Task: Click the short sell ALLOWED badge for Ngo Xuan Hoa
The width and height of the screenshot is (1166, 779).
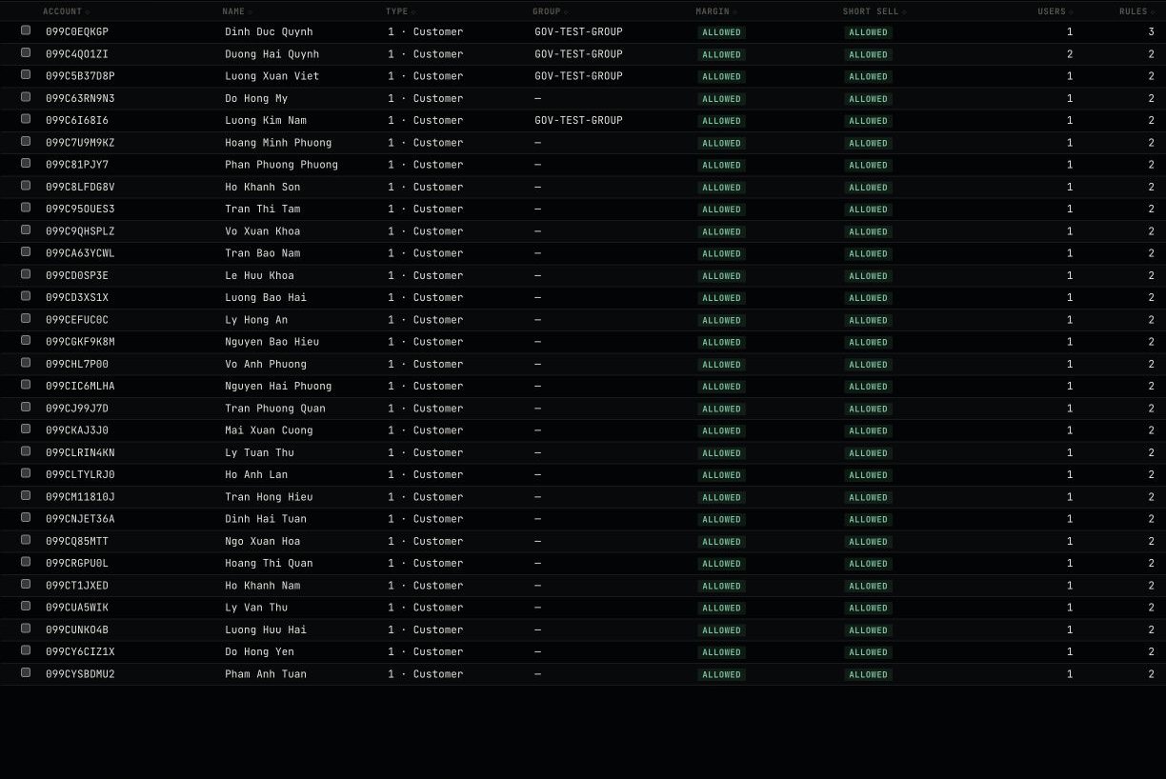Action: point(868,542)
